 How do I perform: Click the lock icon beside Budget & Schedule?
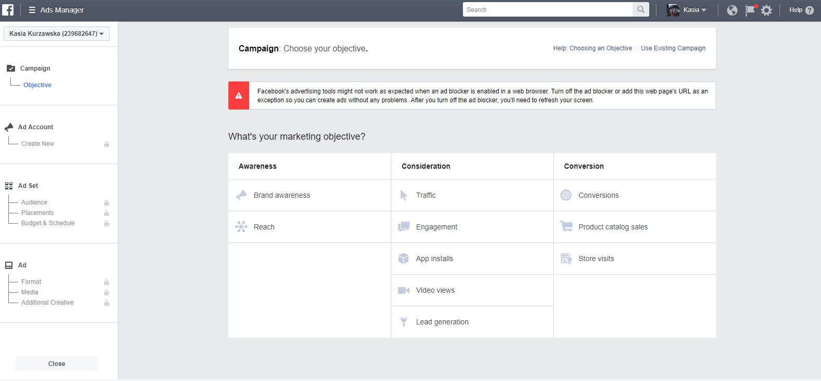(106, 223)
